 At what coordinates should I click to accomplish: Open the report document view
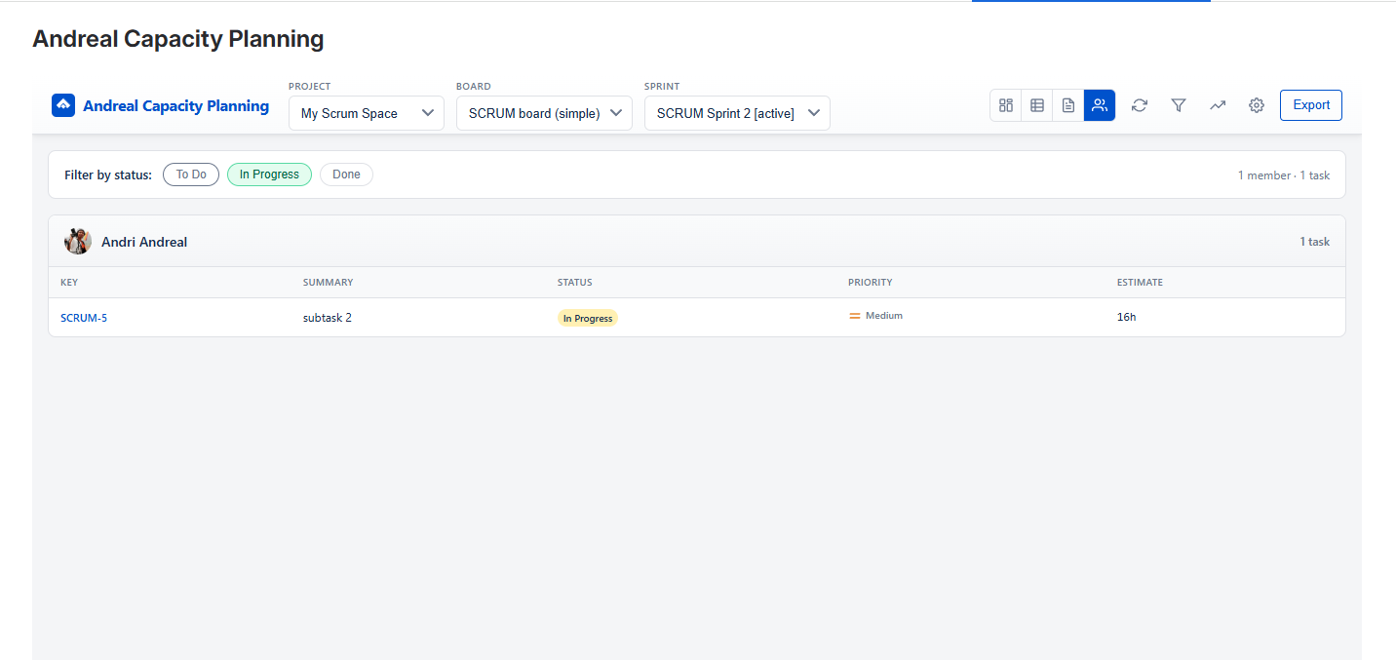click(1067, 105)
